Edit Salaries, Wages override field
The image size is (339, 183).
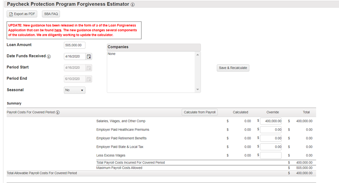271,121
